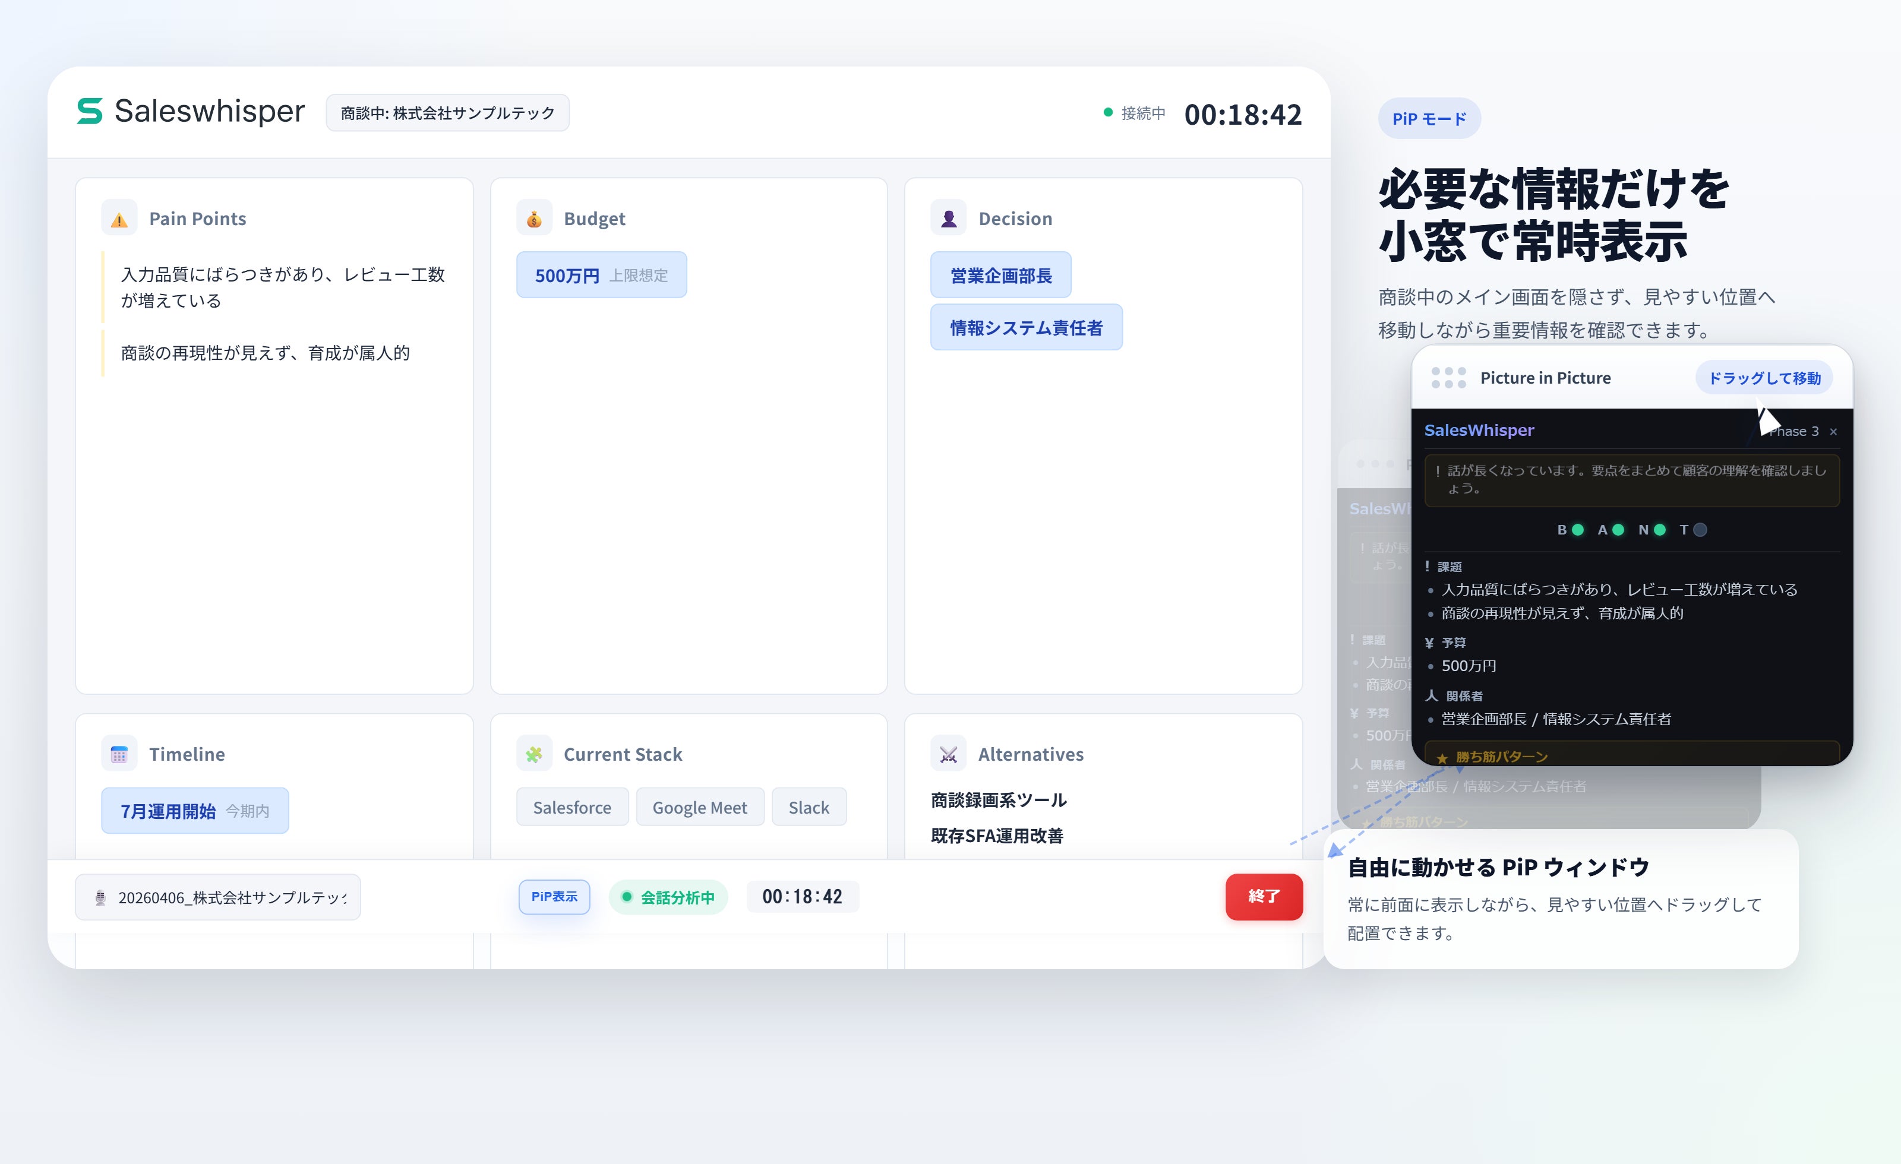
Task: Click the 商談中: 株式会社サンプルテック badge
Action: tap(447, 113)
